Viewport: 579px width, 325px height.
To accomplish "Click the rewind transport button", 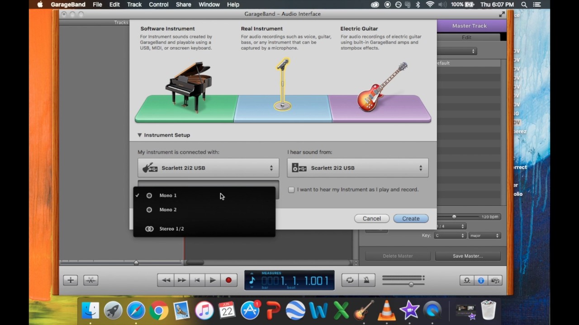I will click(x=166, y=280).
